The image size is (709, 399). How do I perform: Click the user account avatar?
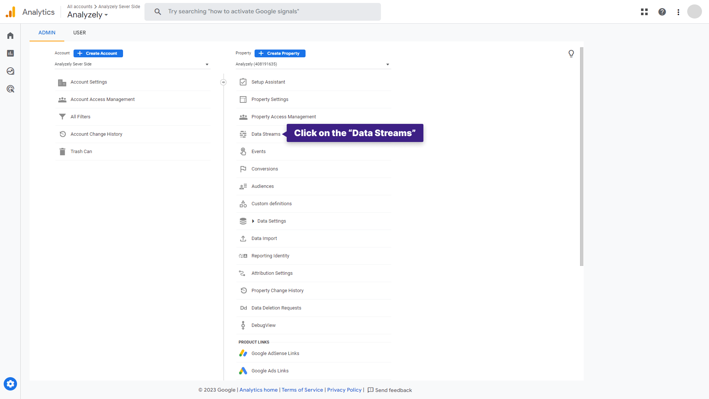point(695,11)
